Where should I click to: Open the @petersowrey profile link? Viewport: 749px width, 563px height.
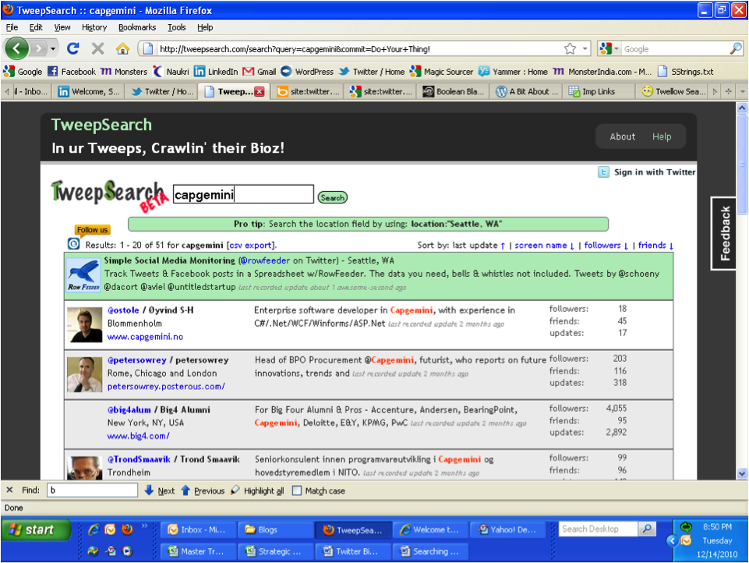pyautogui.click(x=136, y=360)
